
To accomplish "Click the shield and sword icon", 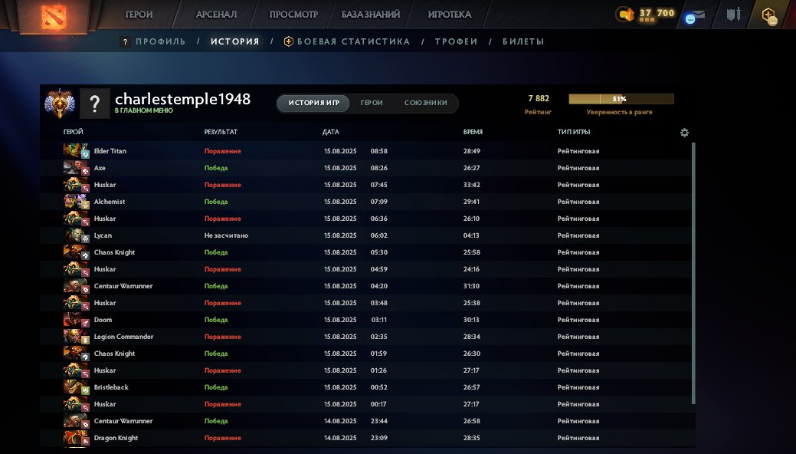I will click(x=733, y=15).
